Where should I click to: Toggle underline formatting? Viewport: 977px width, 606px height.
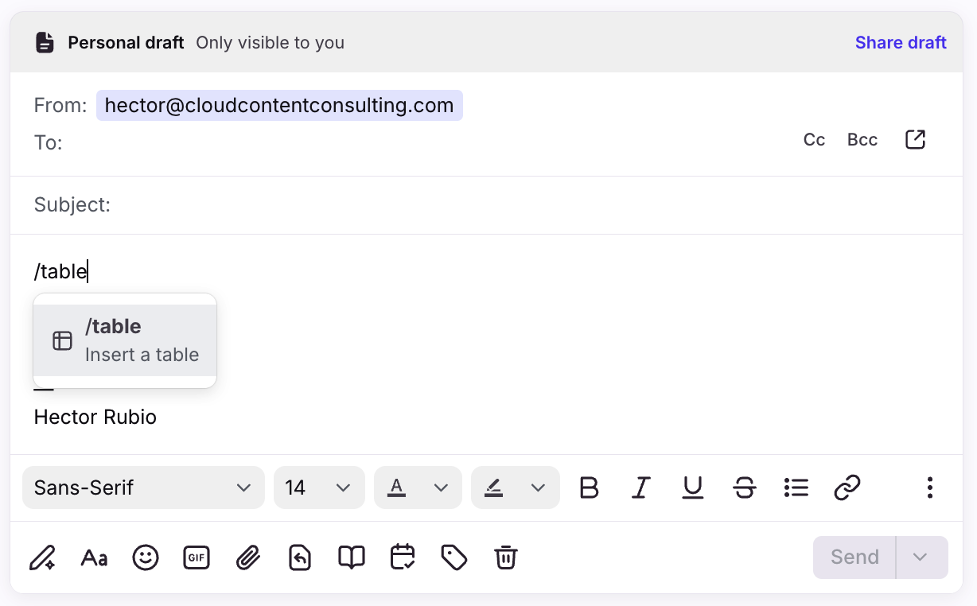[693, 488]
